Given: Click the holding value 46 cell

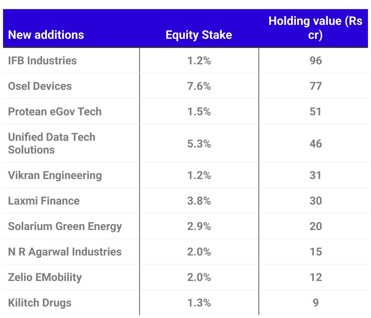Looking at the screenshot, I should pos(316,144).
